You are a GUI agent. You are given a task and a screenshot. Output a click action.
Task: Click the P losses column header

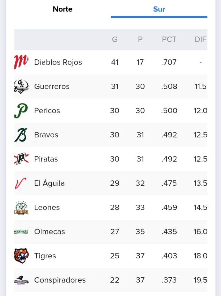tap(140, 40)
